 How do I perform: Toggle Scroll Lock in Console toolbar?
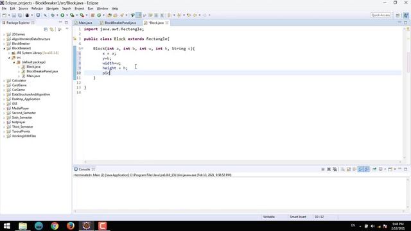coord(349,169)
